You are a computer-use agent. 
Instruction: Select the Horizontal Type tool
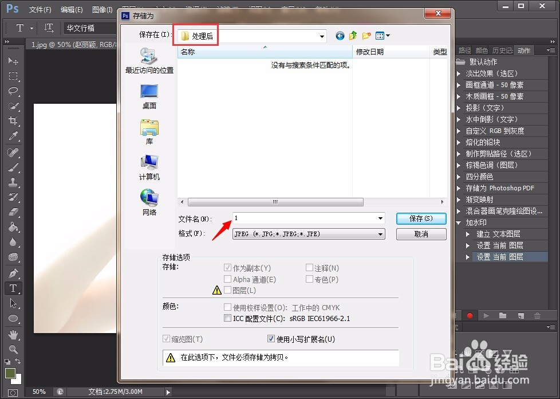[x=13, y=288]
